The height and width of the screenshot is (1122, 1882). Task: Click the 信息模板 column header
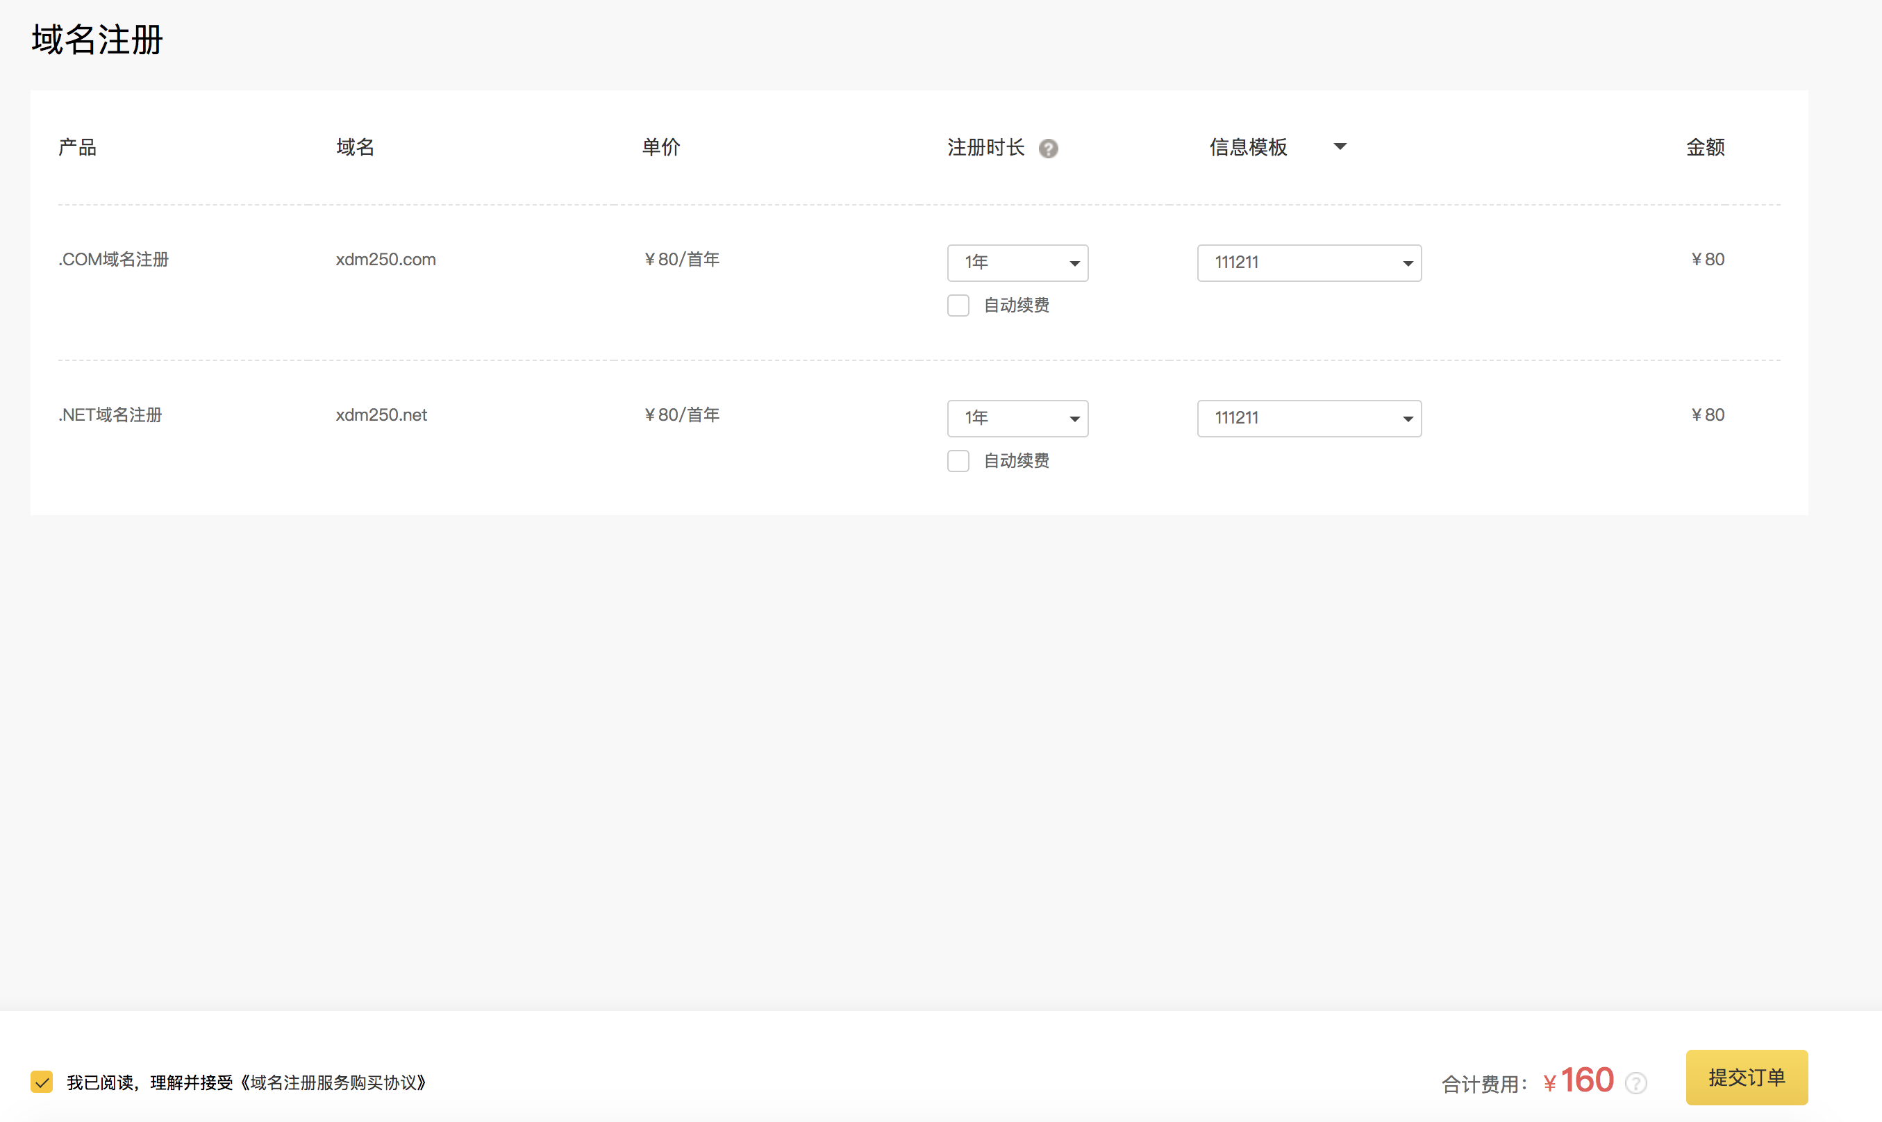[1248, 147]
